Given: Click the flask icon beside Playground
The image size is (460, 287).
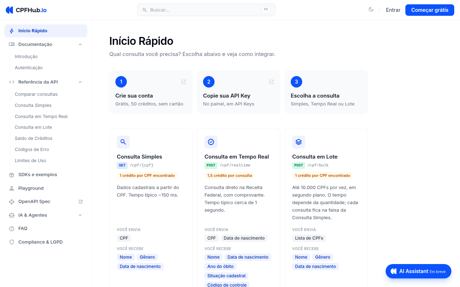Looking at the screenshot, I should [x=12, y=188].
